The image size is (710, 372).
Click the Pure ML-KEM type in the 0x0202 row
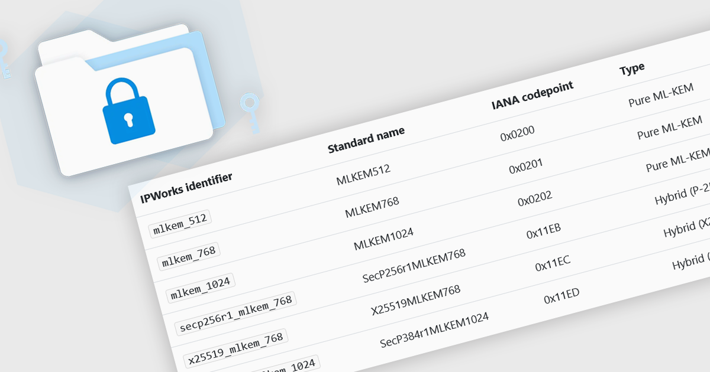click(x=678, y=160)
